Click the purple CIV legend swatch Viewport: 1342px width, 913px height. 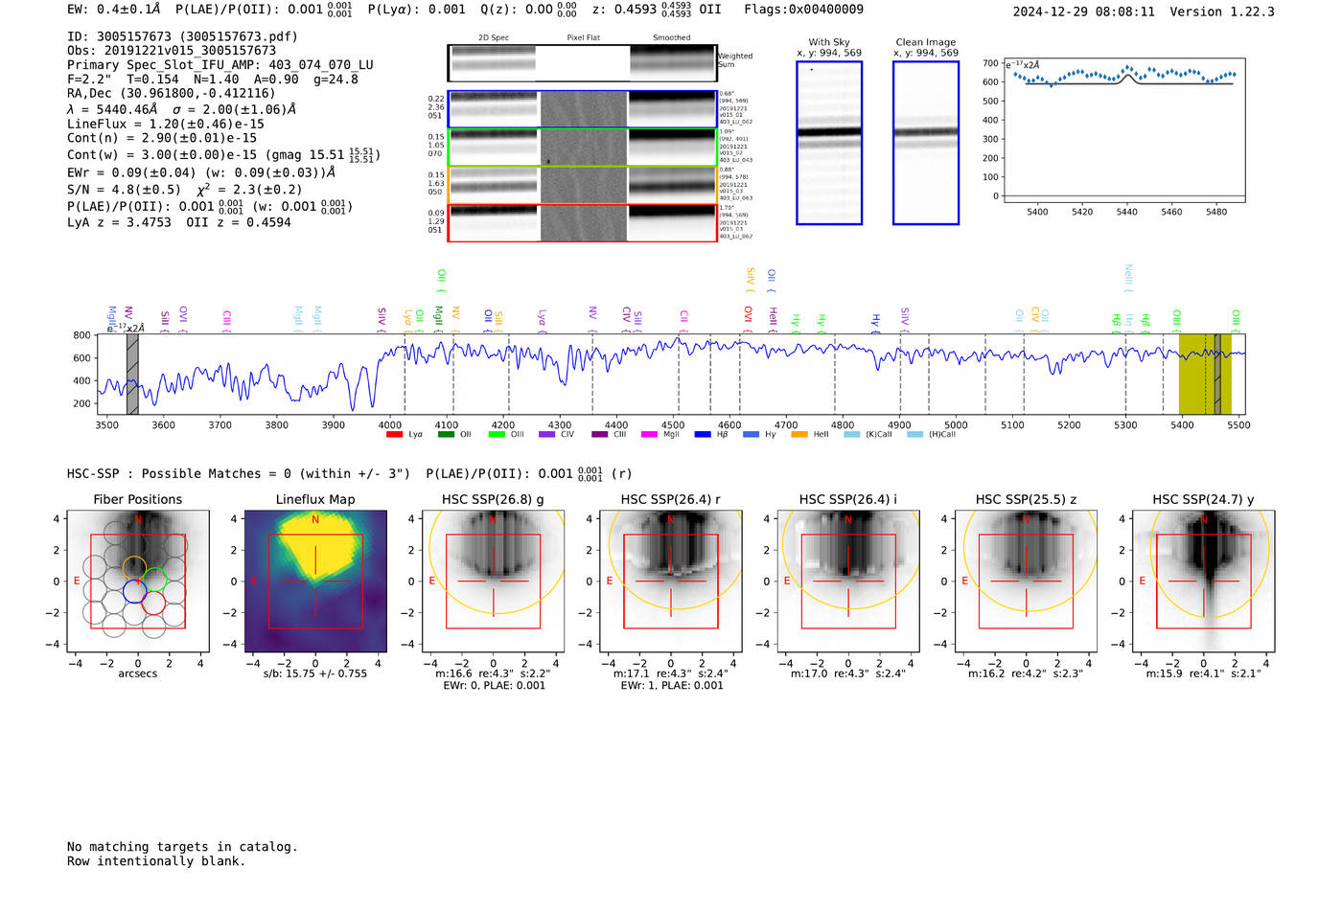click(x=547, y=435)
